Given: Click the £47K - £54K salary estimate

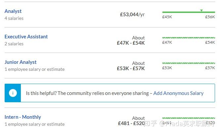Looking at the screenshot, I should click(131, 43).
